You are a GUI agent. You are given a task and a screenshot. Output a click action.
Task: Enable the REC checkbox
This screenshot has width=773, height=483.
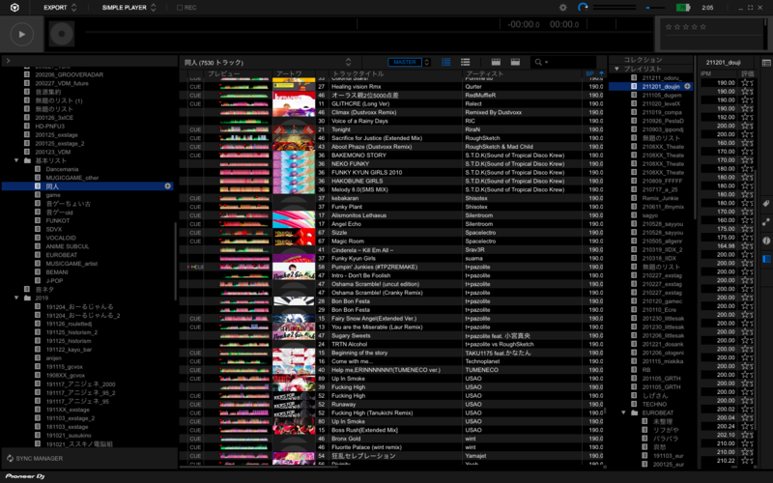pos(180,8)
